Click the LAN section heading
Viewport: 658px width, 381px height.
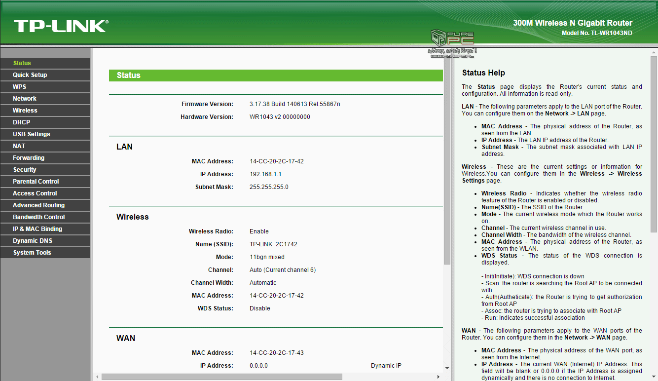pos(124,147)
